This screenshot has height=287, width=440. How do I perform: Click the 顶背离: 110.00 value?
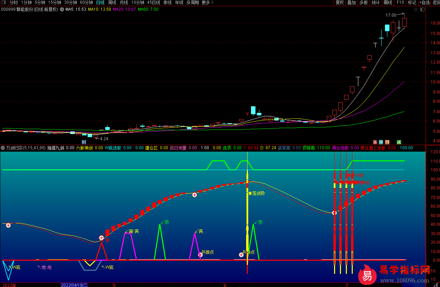coord(316,148)
